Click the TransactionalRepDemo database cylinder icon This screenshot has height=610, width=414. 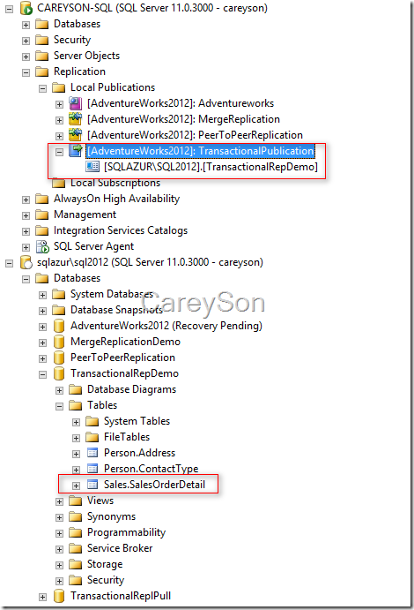[x=59, y=373]
